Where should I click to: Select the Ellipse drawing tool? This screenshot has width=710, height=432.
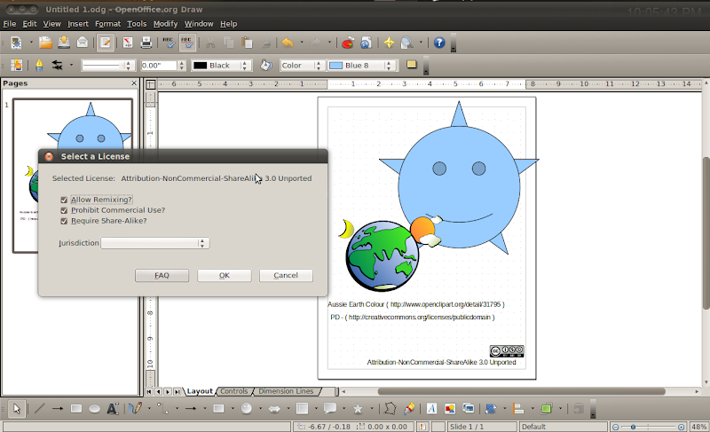pyautogui.click(x=94, y=409)
